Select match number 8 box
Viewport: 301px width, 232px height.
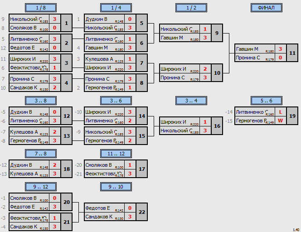pyautogui.click(x=142, y=83)
